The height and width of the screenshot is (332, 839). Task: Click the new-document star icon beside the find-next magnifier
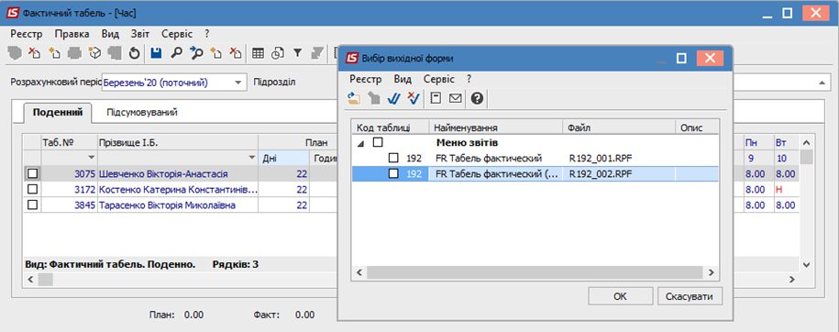215,52
